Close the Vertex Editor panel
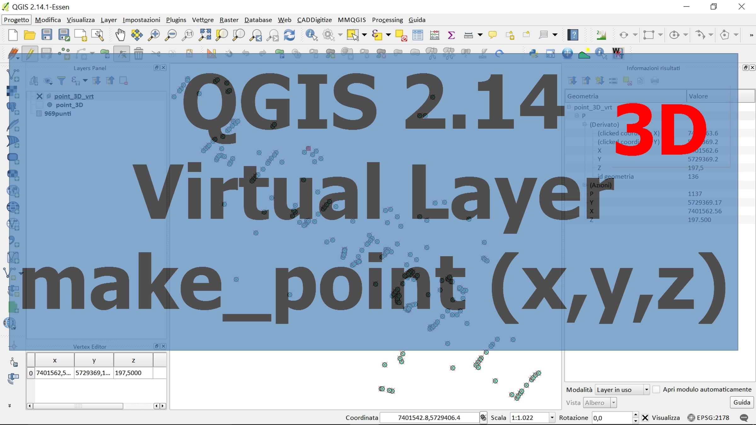This screenshot has width=756, height=425. 163,346
